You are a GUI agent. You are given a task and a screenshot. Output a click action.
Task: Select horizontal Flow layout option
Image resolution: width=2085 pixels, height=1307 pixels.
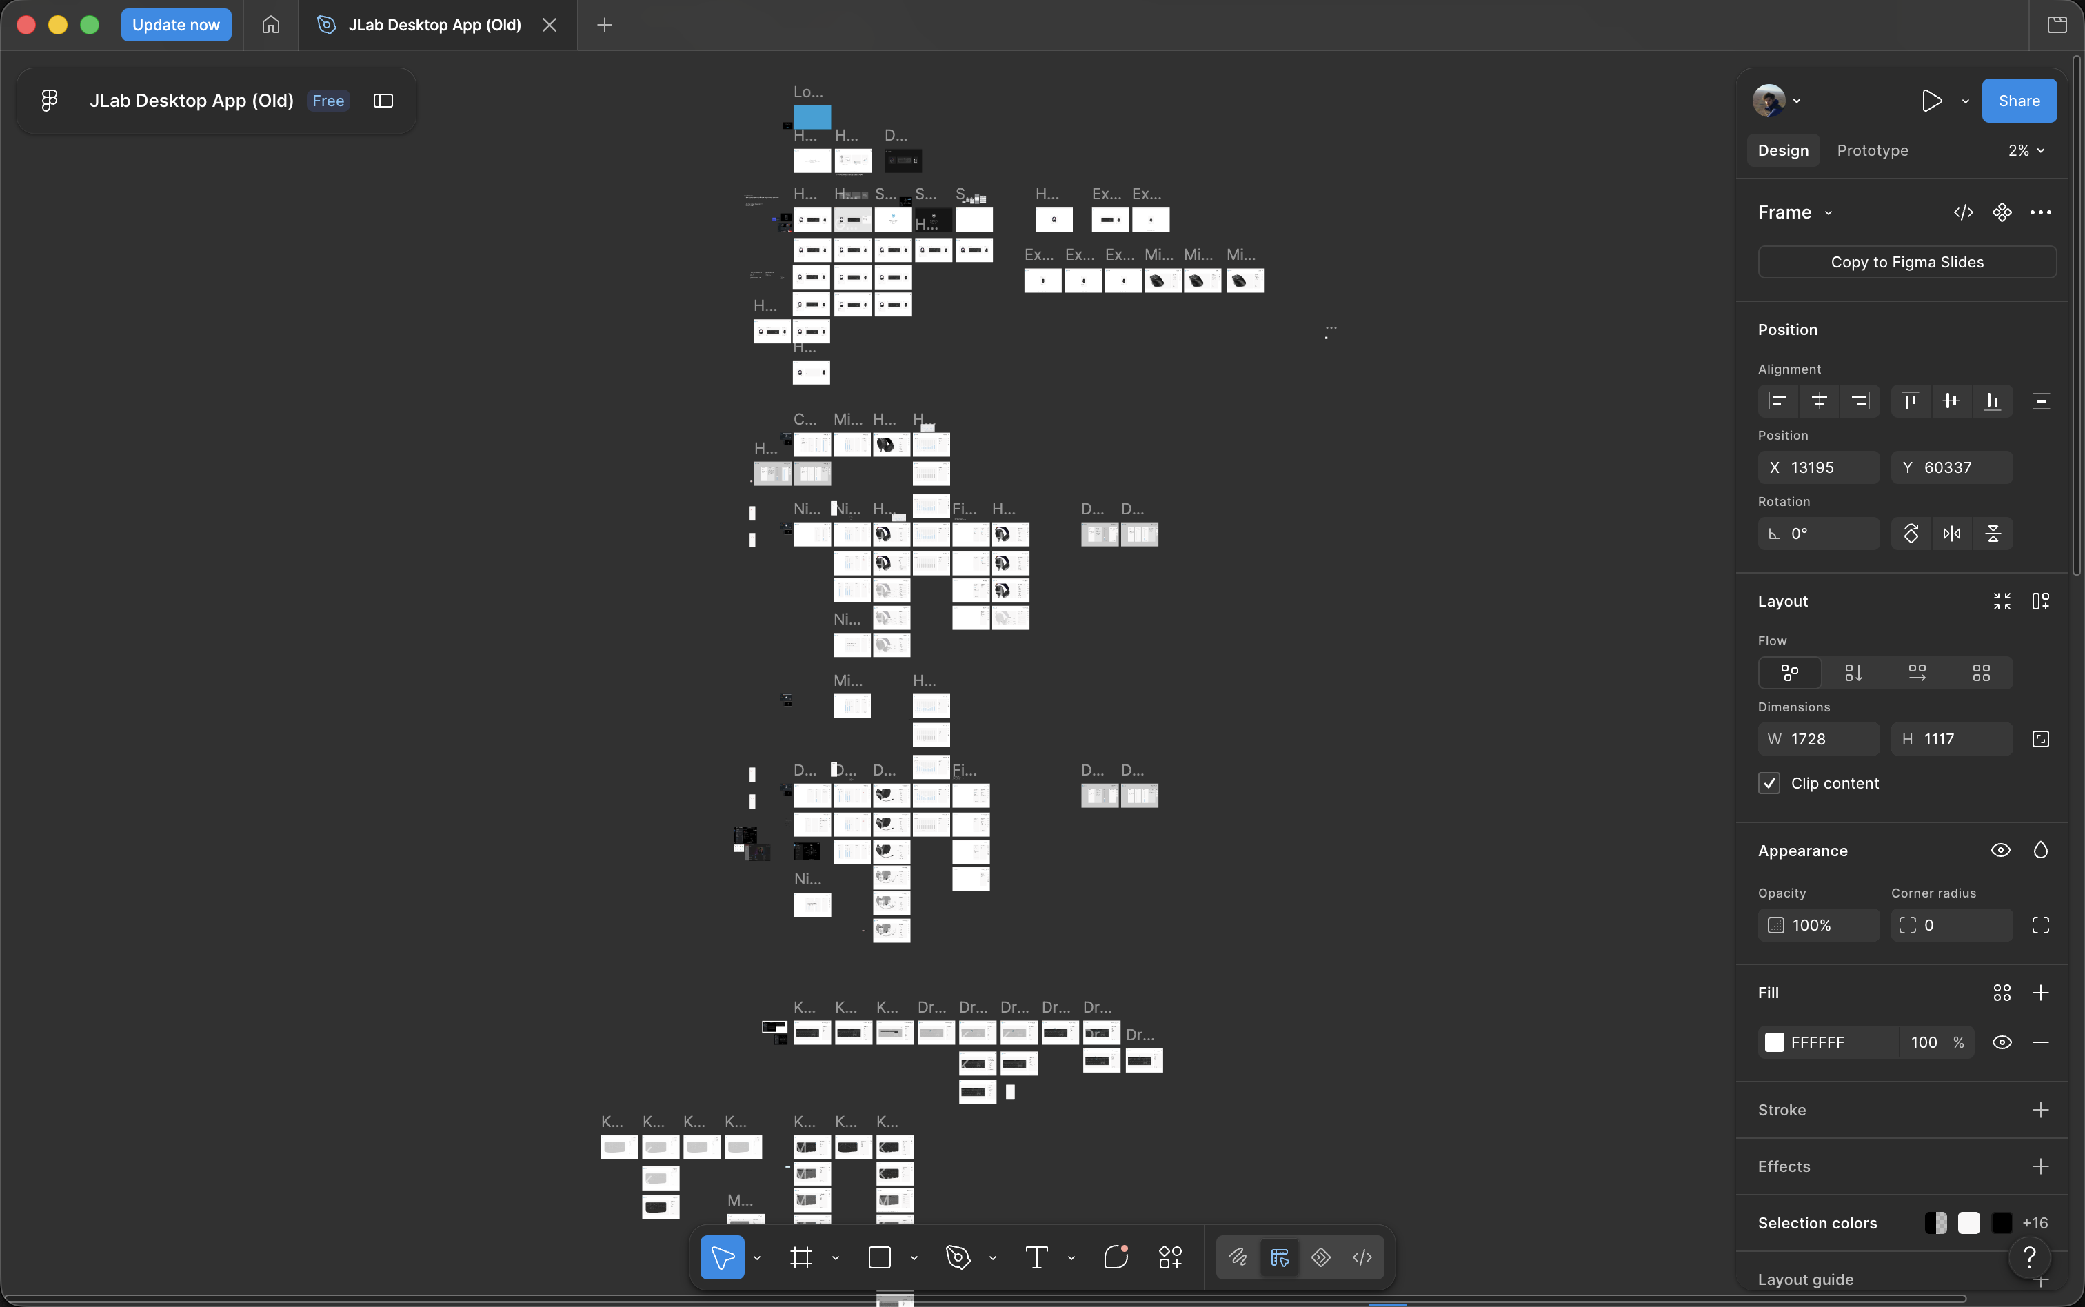pos(1917,673)
